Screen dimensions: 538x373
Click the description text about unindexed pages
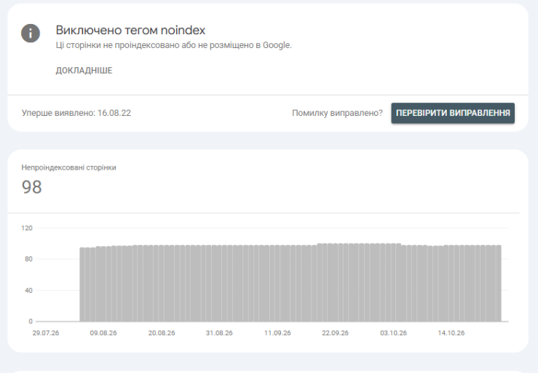click(173, 45)
